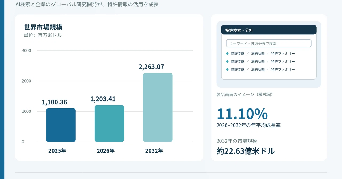This screenshot has width=342, height=179.
Task: Click the 2026年 axis label
Action: click(x=106, y=151)
